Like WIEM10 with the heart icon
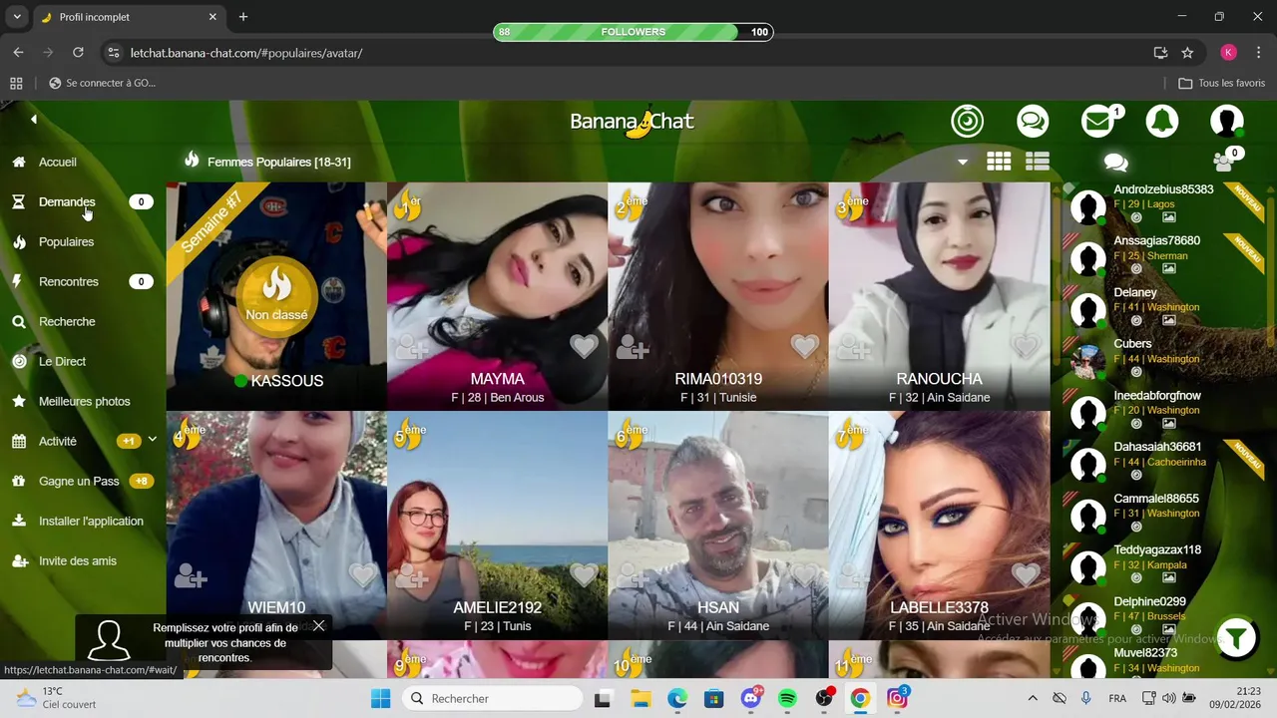 pos(363,574)
